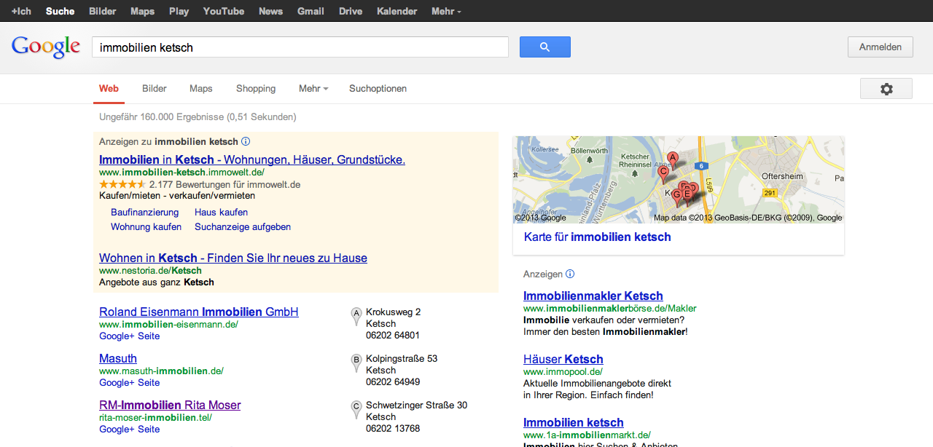933x447 pixels.
Task: Open Roland Eisenmann Immobilien GmbH result
Action: pos(198,312)
